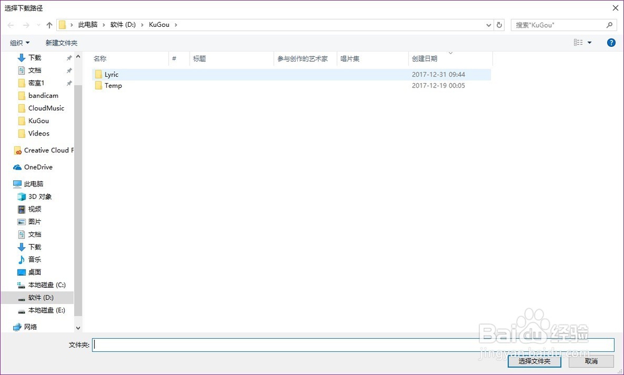624x375 pixels.
Task: Select KuGou in the address path
Action: 159,25
